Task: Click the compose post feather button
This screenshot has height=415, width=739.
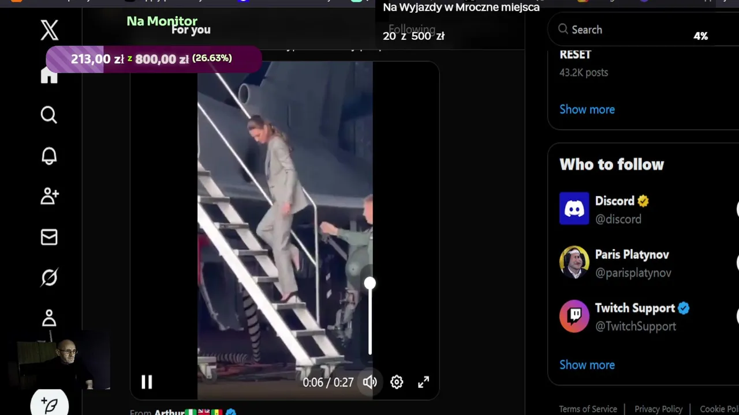Action: point(50,403)
